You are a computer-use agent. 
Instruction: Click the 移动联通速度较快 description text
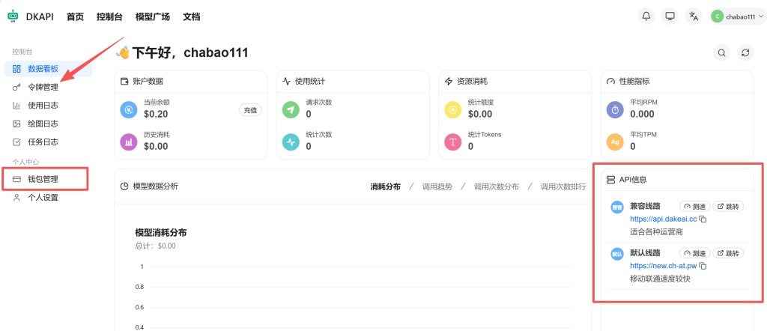(660, 279)
